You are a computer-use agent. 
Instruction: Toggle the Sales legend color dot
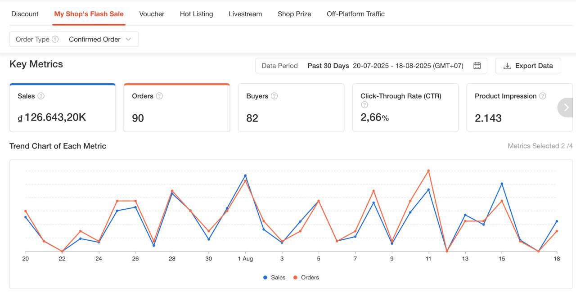(265, 278)
